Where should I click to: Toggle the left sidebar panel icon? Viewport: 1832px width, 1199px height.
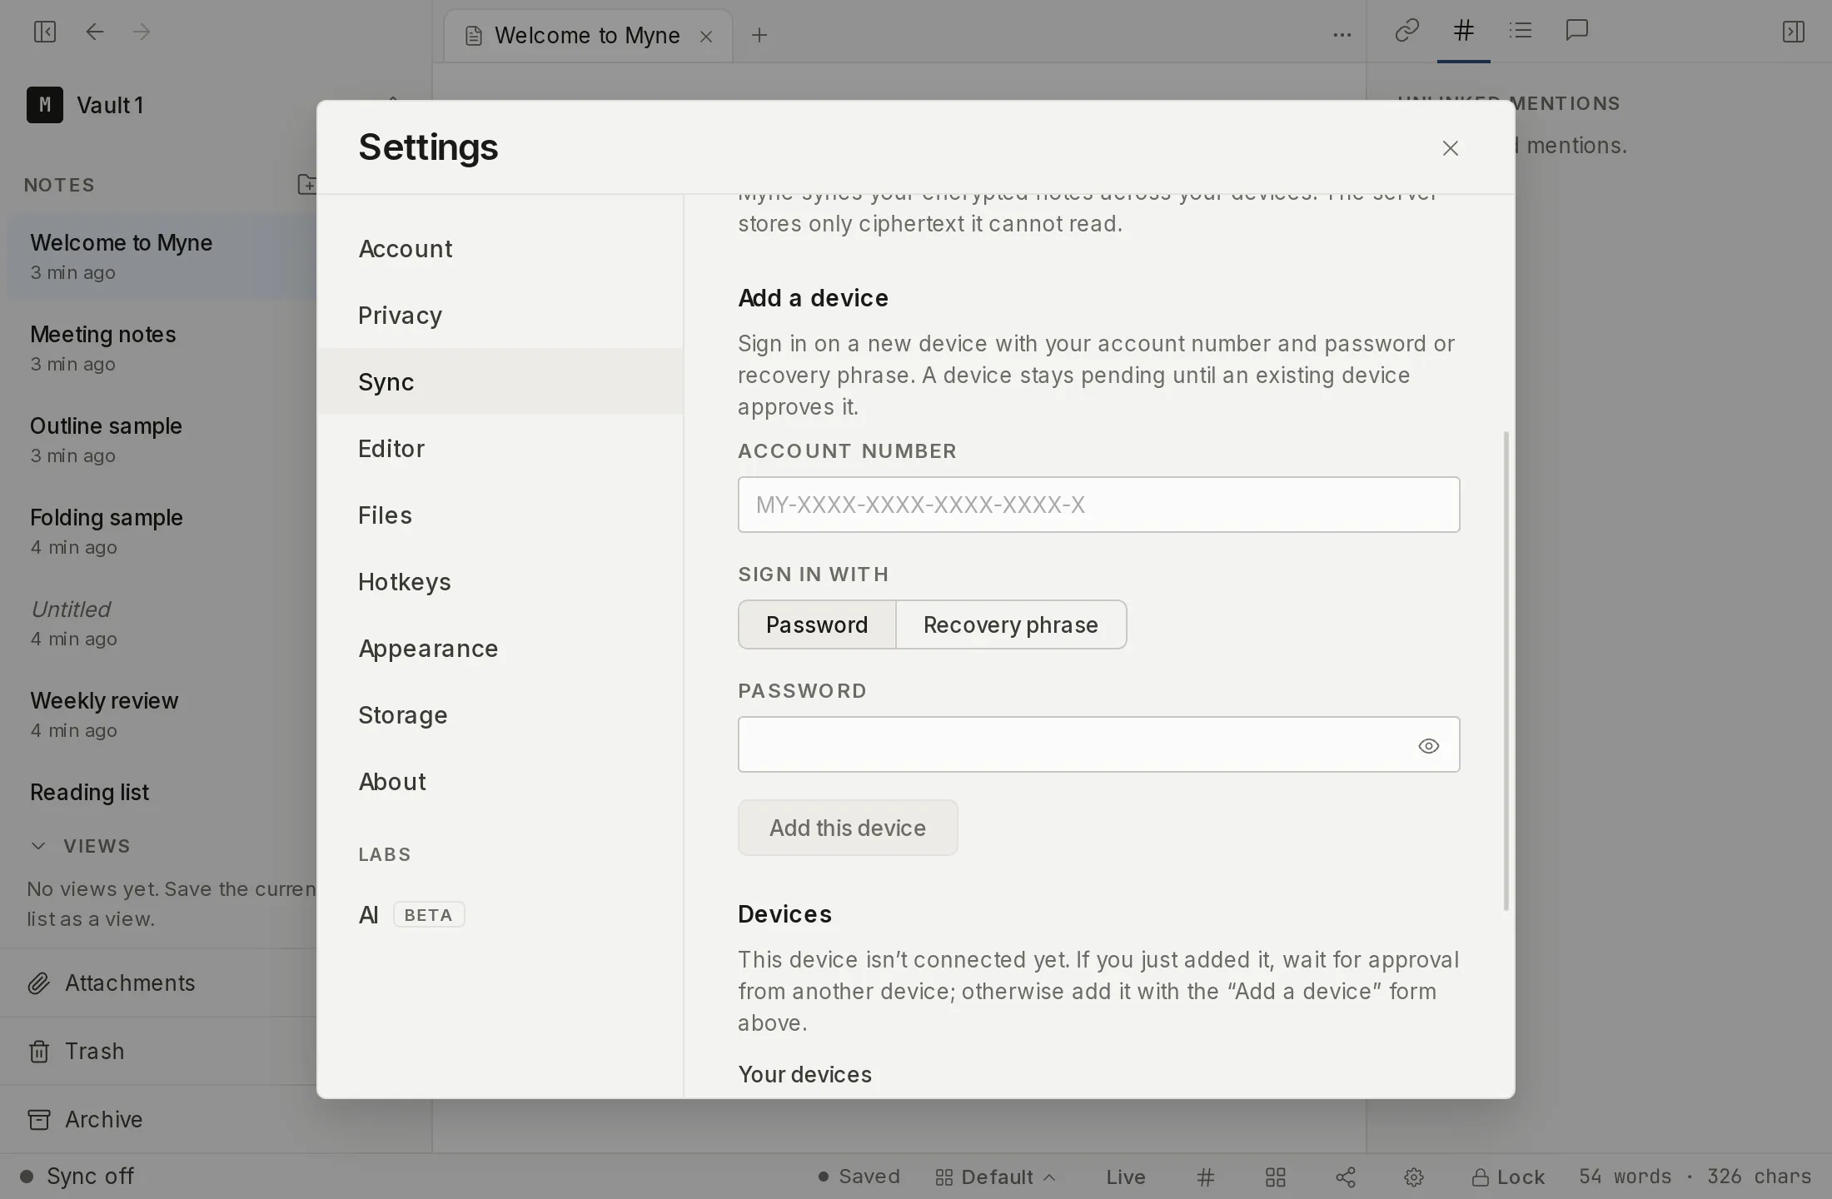44,32
